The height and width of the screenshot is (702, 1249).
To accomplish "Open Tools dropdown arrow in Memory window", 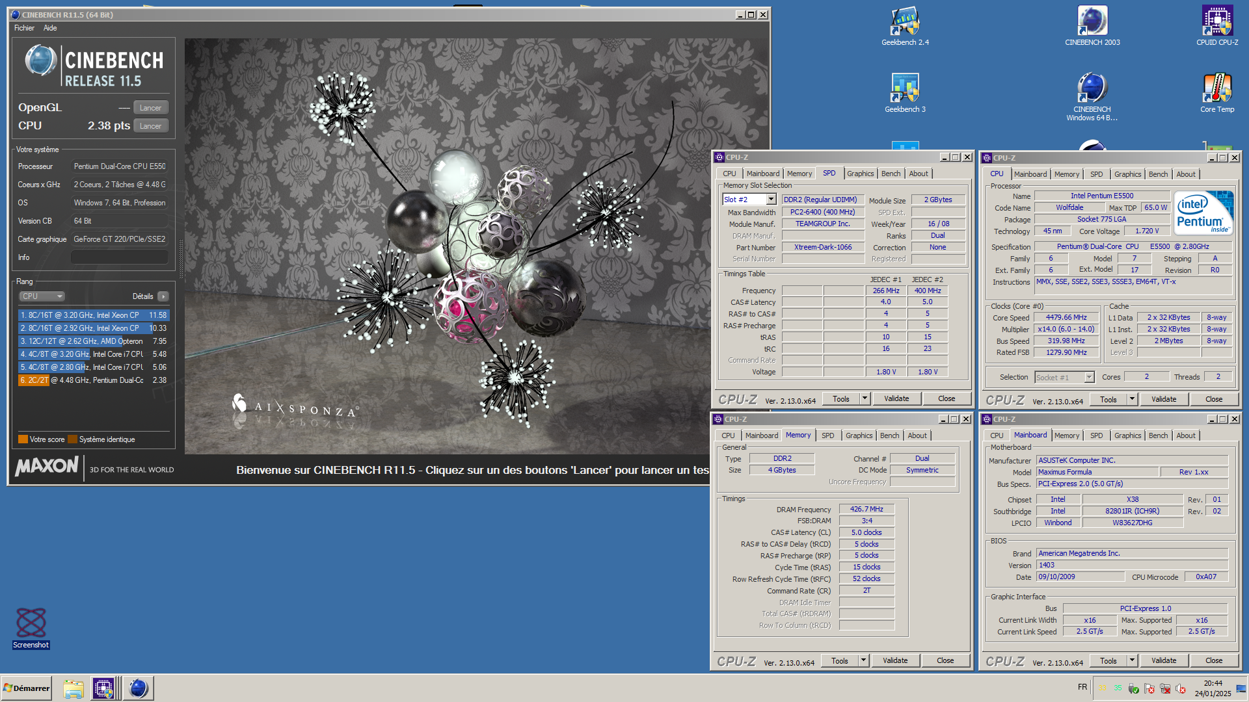I will click(863, 660).
